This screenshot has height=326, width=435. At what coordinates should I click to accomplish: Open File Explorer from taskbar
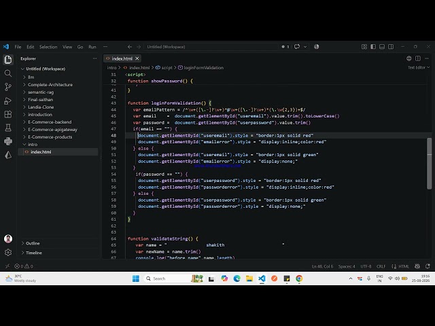click(249, 278)
